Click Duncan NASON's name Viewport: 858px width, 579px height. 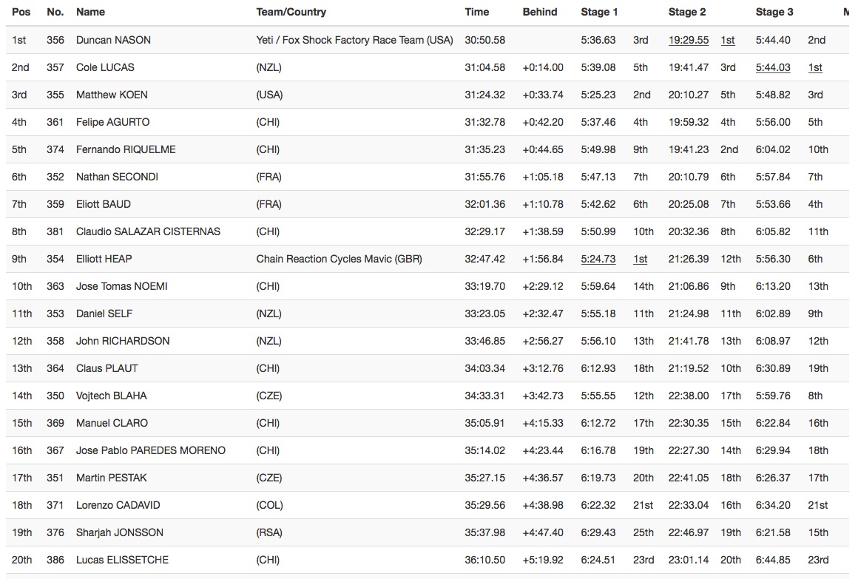tap(113, 40)
